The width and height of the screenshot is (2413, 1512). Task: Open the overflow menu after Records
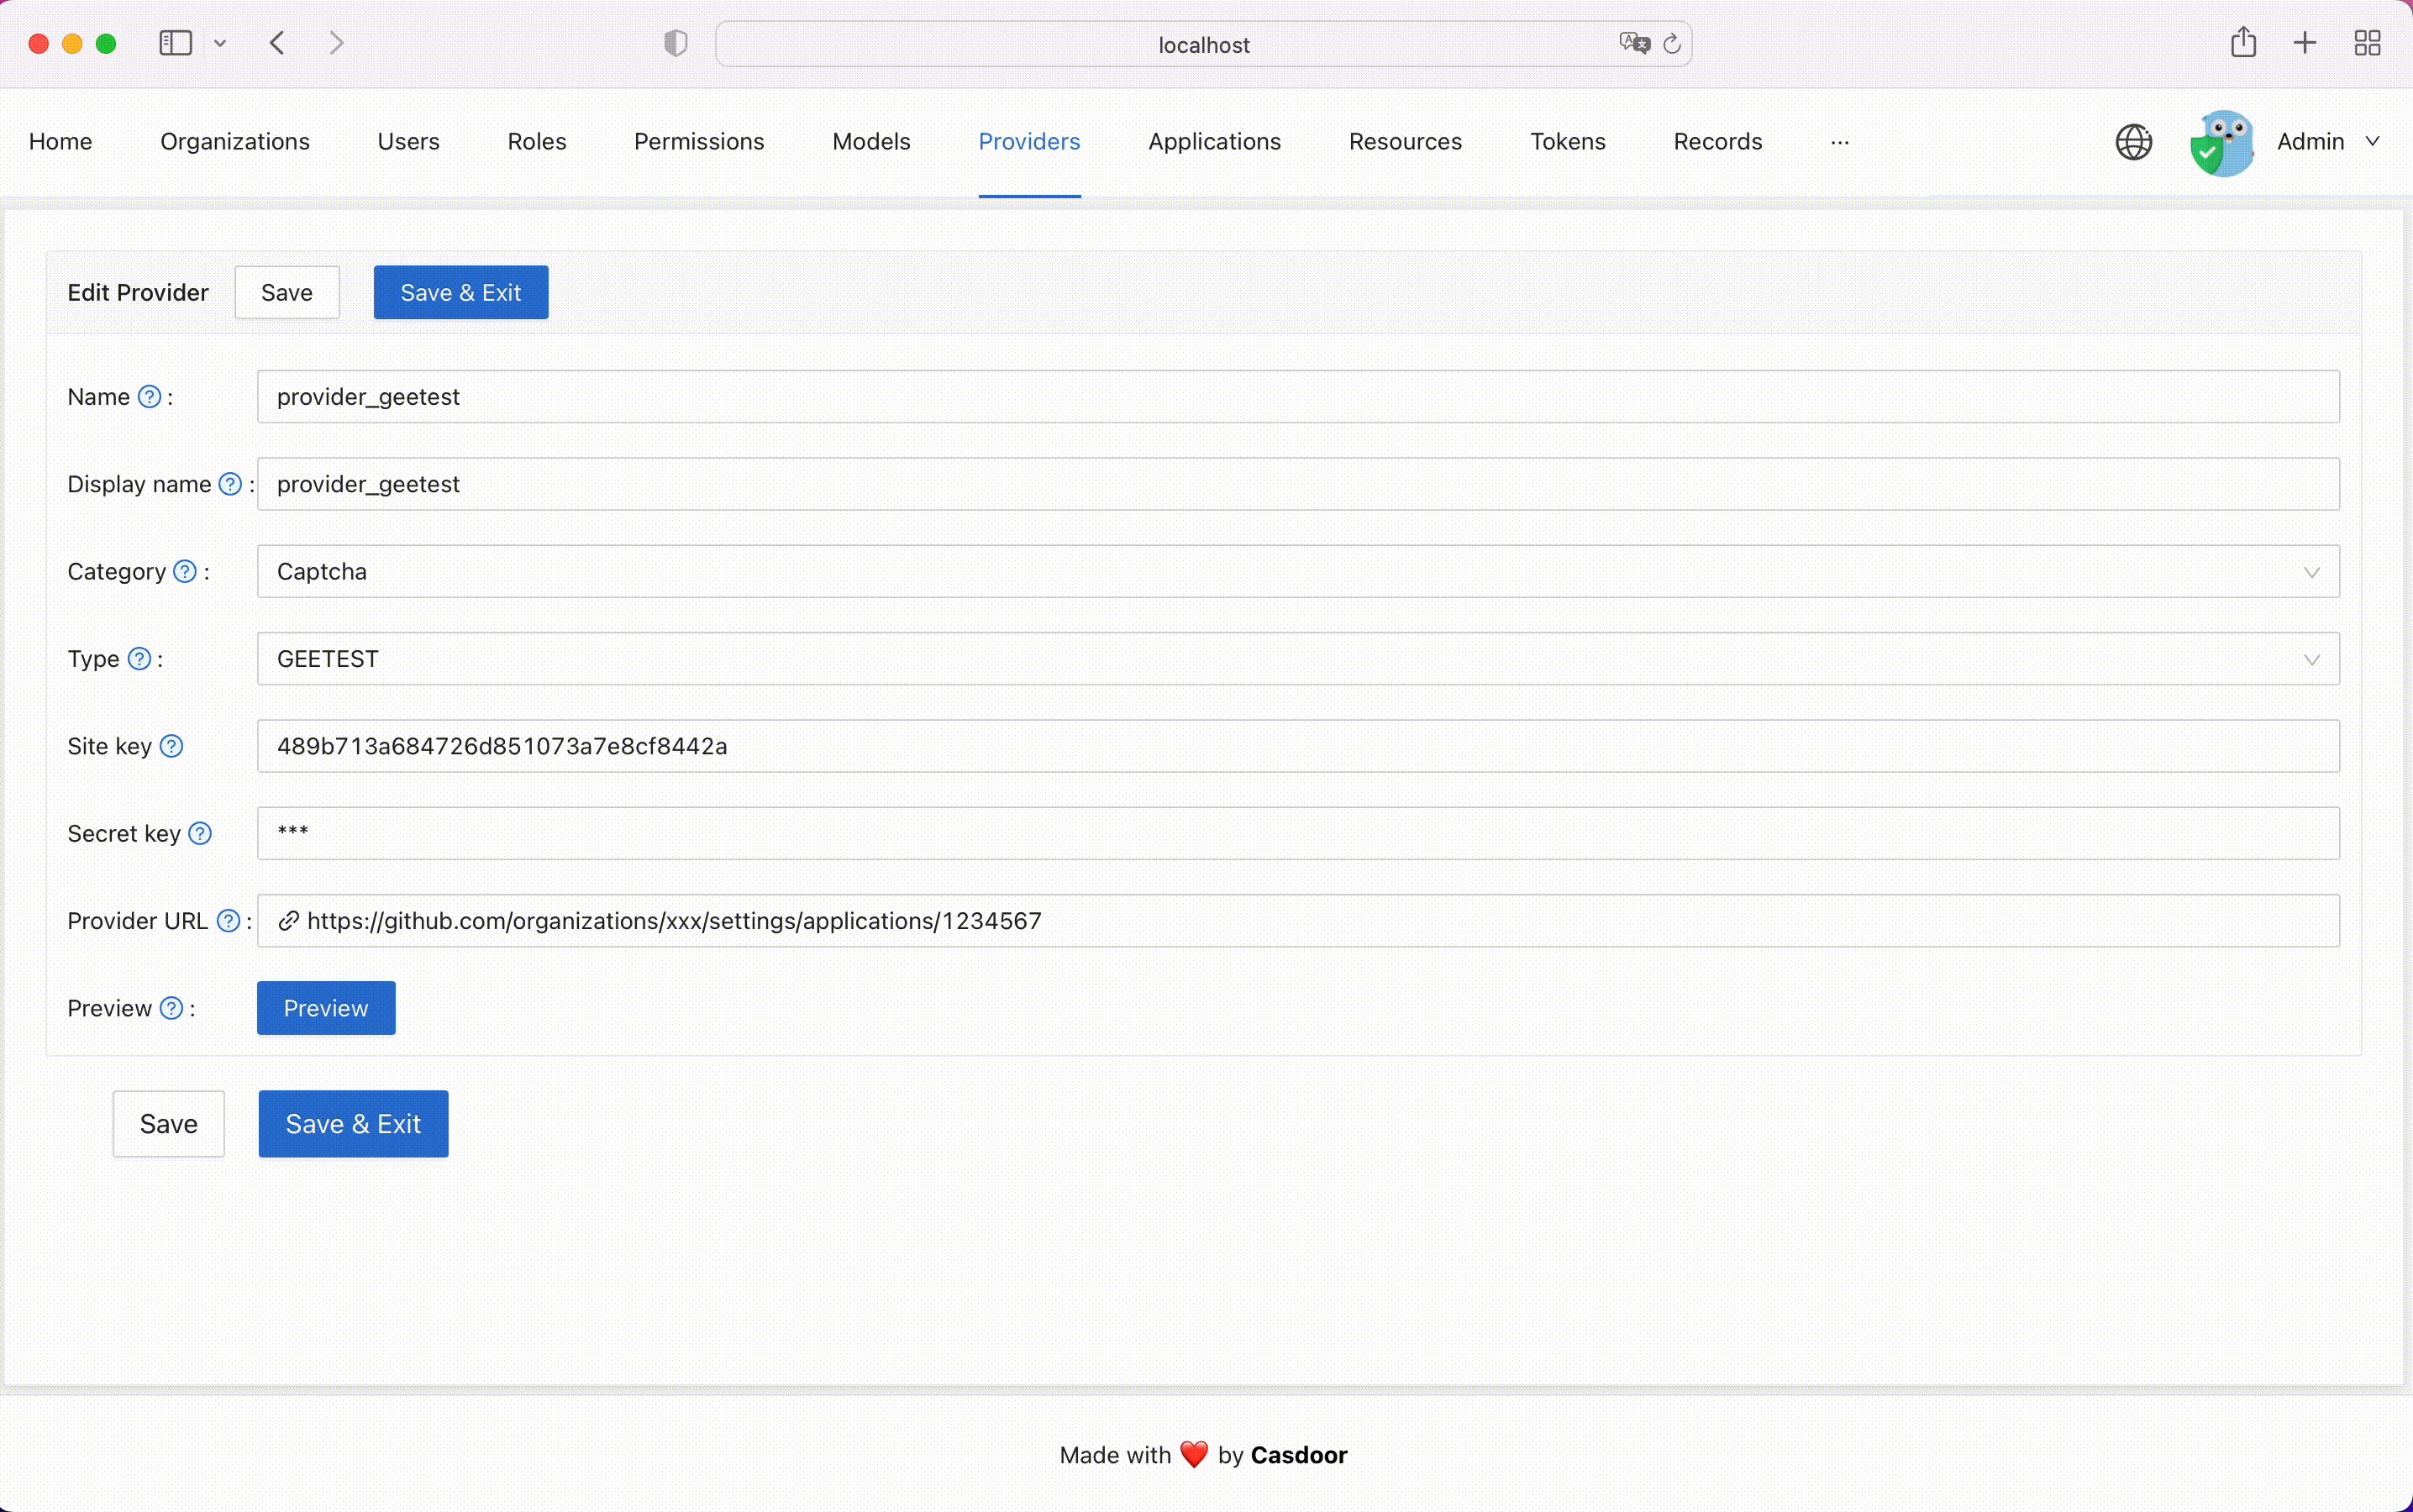pyautogui.click(x=1840, y=141)
